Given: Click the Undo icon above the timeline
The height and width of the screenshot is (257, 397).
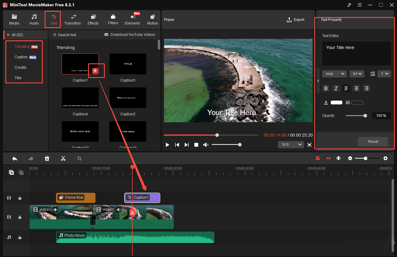Looking at the screenshot, I should [x=15, y=158].
